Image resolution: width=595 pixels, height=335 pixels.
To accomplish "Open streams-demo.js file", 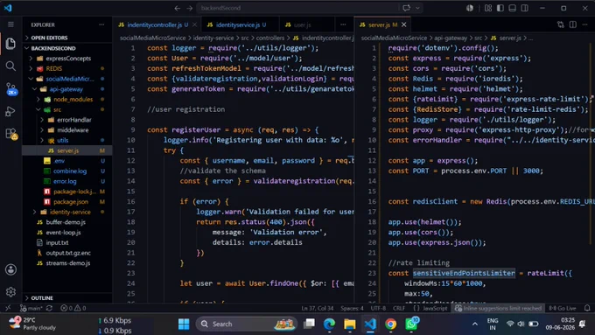I will 68,263.
